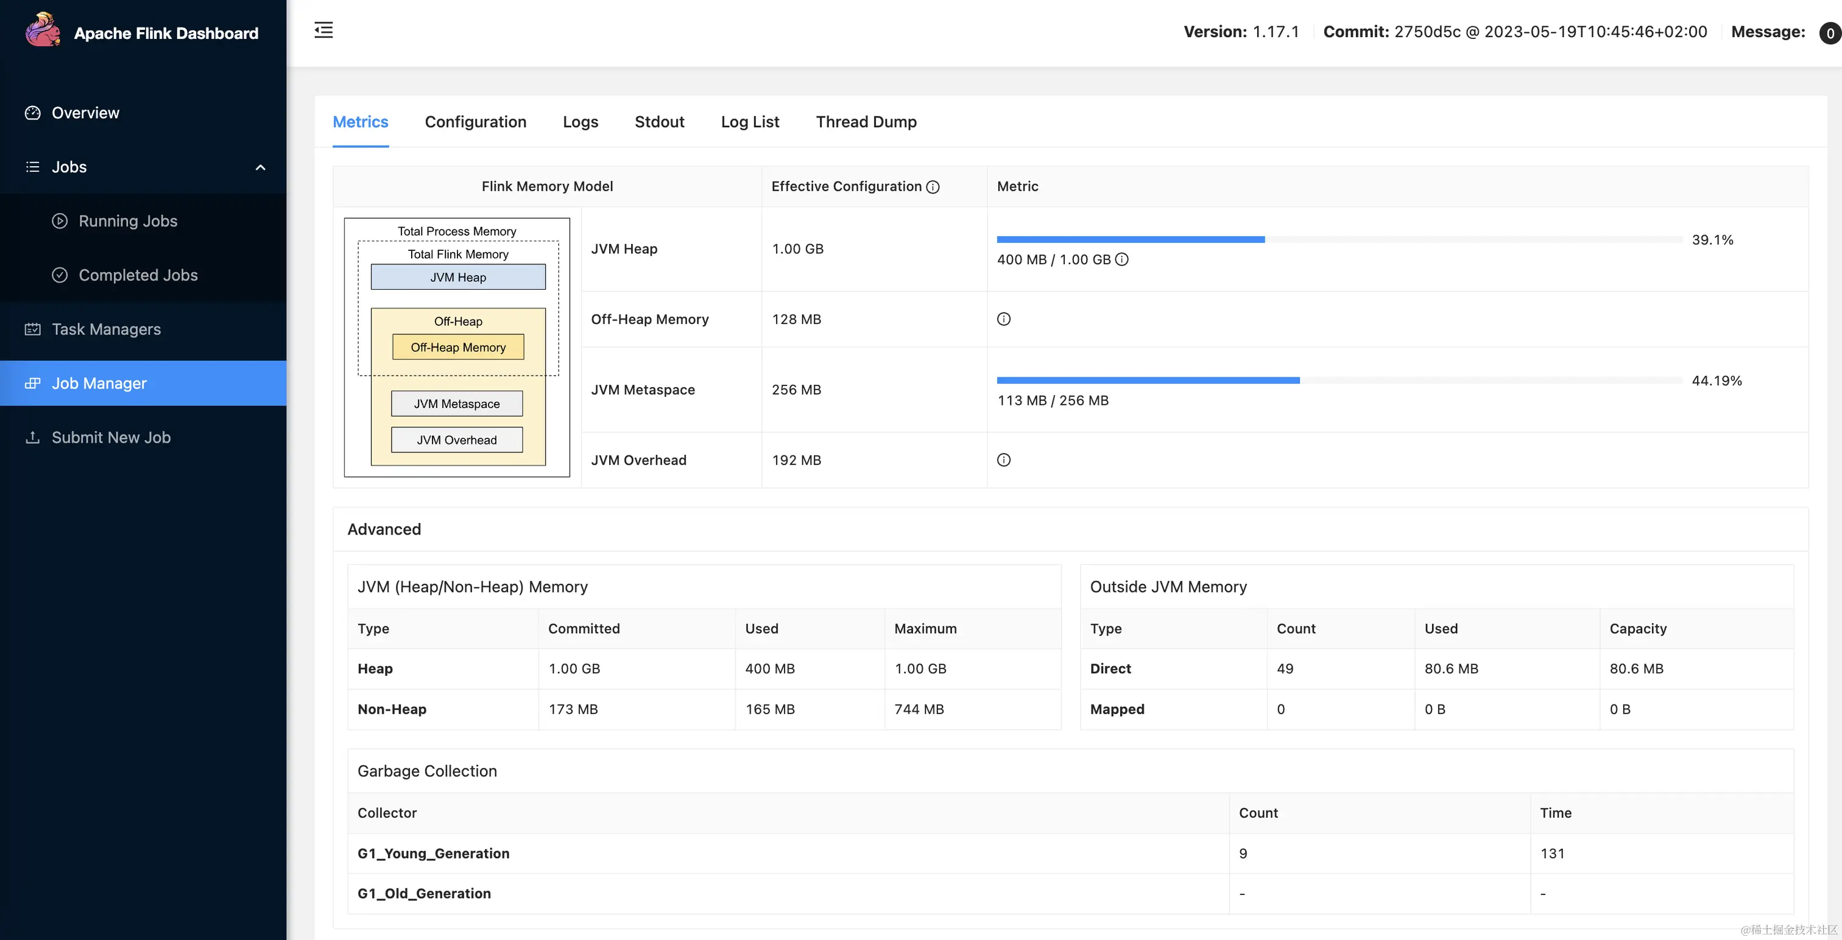1842x940 pixels.
Task: Open Submit New Job page
Action: pos(143,438)
